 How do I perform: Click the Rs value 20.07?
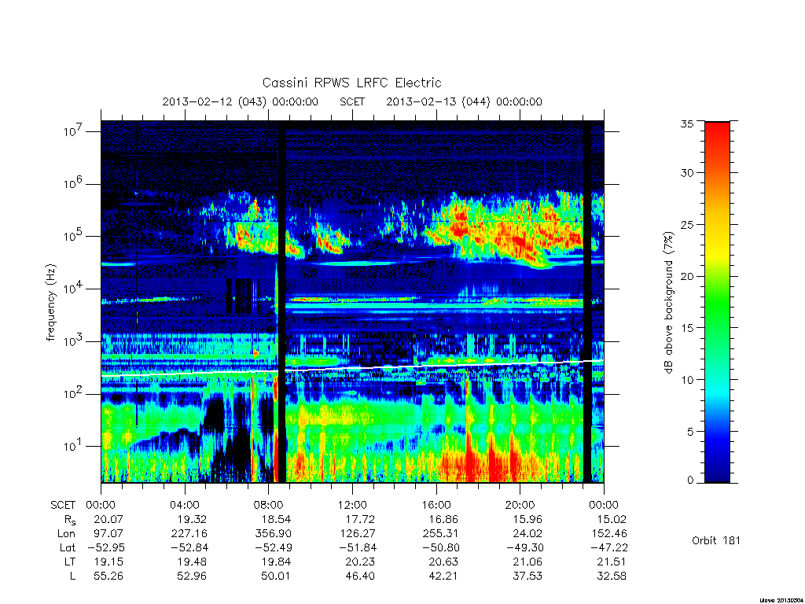click(108, 519)
